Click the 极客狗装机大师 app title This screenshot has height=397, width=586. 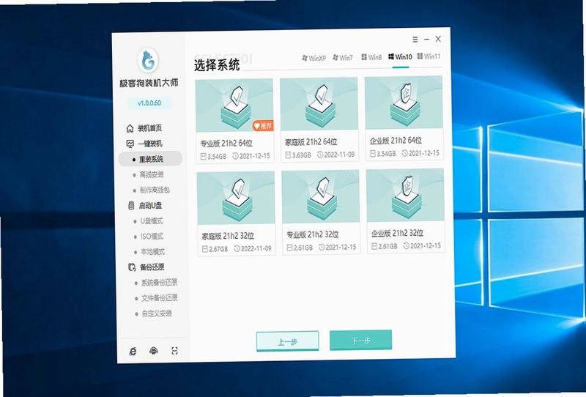149,83
